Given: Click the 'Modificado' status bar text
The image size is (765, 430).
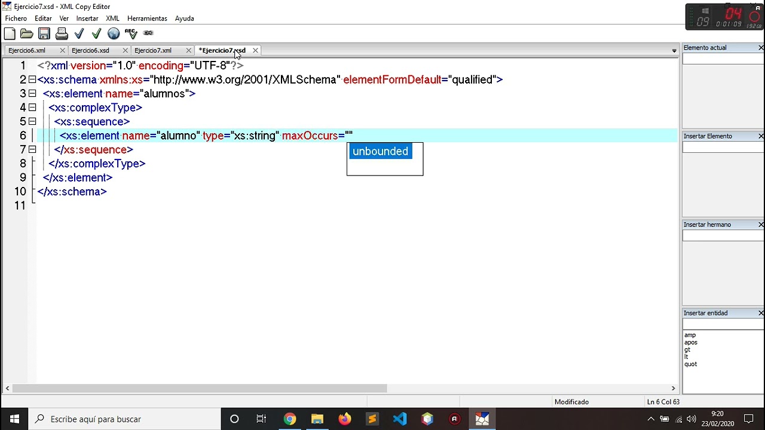Looking at the screenshot, I should coord(571,402).
